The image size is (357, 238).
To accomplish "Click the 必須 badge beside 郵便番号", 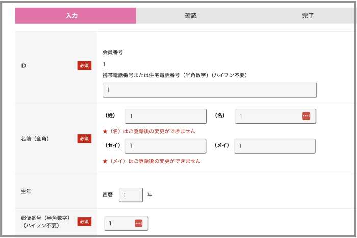I will (84, 222).
